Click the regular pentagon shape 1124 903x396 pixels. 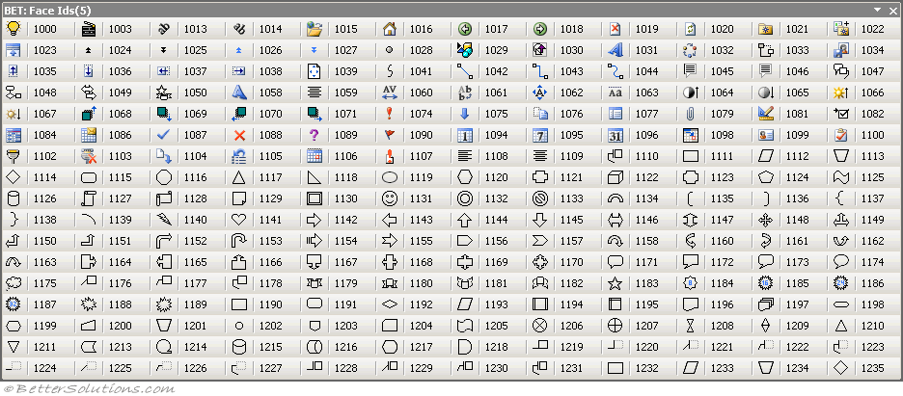[x=765, y=177]
